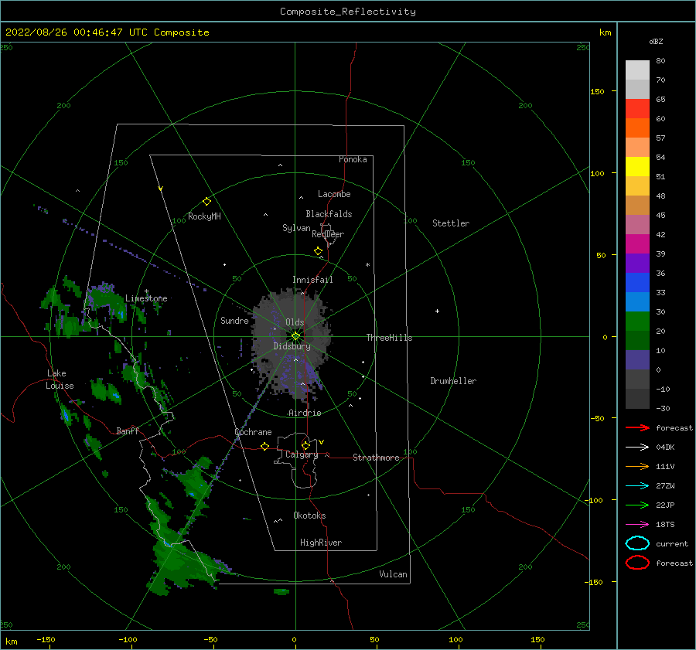This screenshot has width=696, height=650.
Task: Click the Okotoks label
Action: pyautogui.click(x=310, y=516)
